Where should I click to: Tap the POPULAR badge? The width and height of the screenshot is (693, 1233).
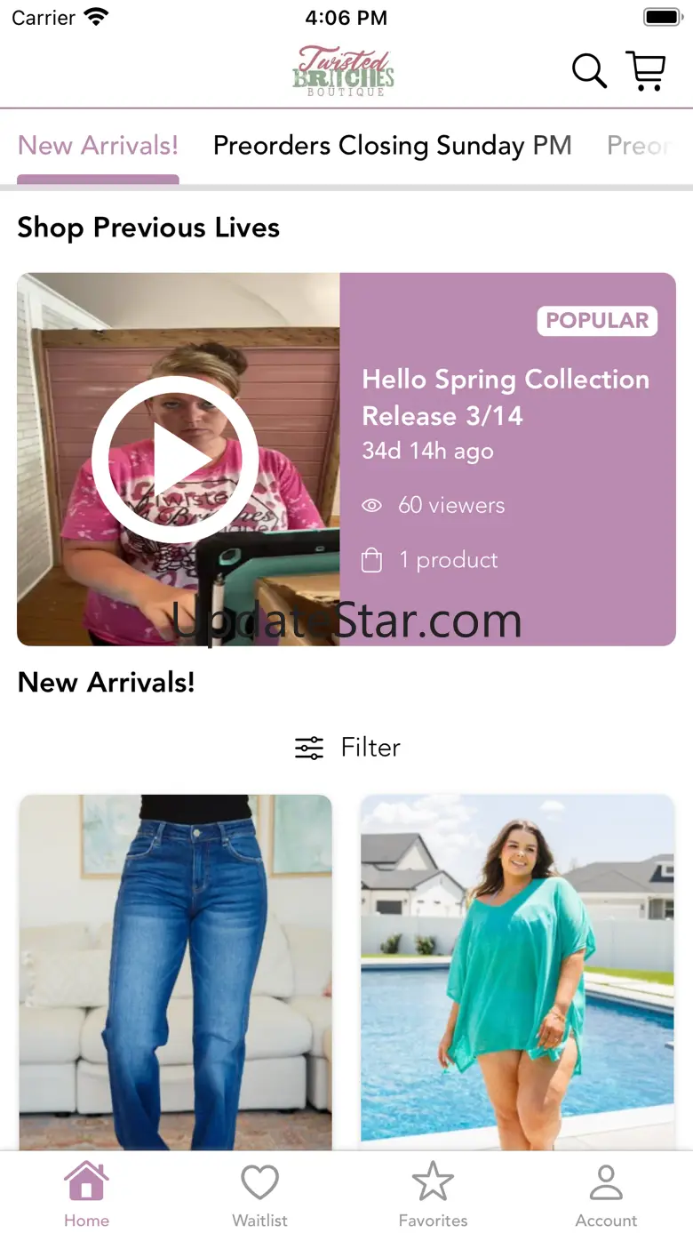click(597, 321)
